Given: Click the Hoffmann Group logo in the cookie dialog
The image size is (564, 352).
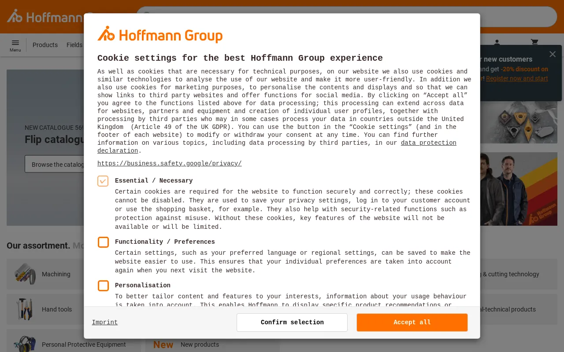Looking at the screenshot, I should tap(160, 35).
